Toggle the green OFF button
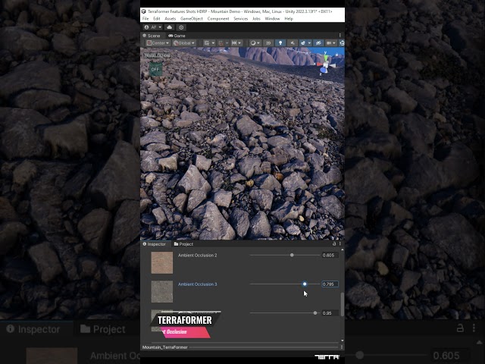This screenshot has height=364, width=485. pyautogui.click(x=155, y=69)
